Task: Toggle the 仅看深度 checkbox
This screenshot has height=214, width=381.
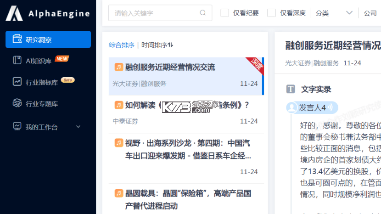Action: tap(271, 13)
